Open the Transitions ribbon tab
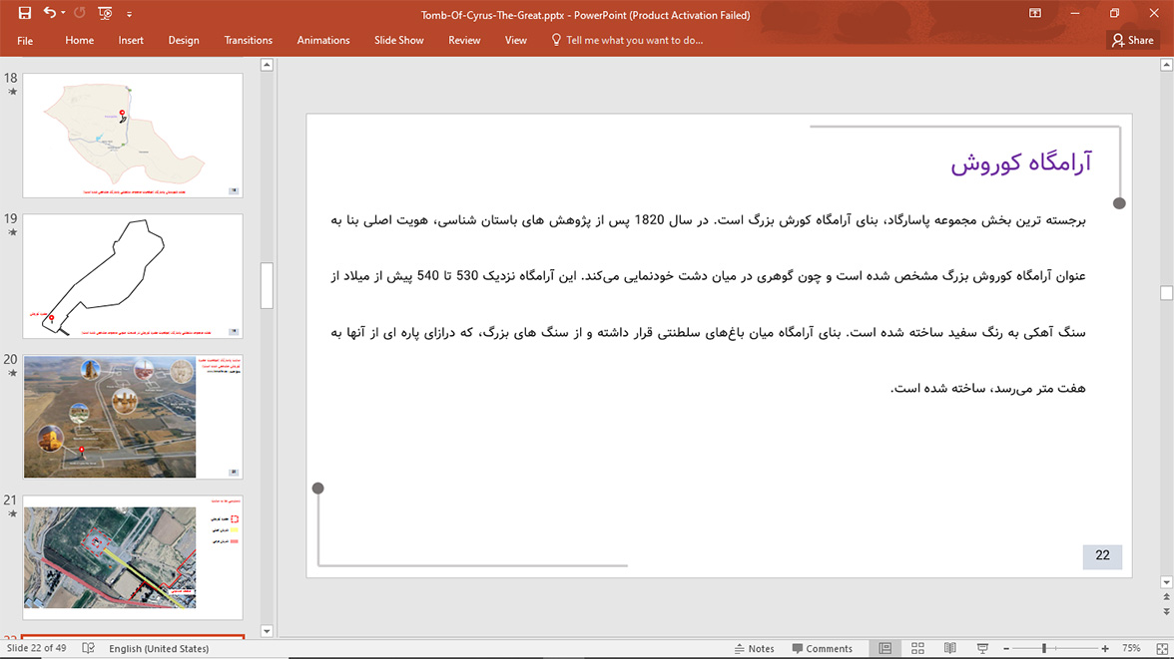The image size is (1174, 659). tap(248, 40)
